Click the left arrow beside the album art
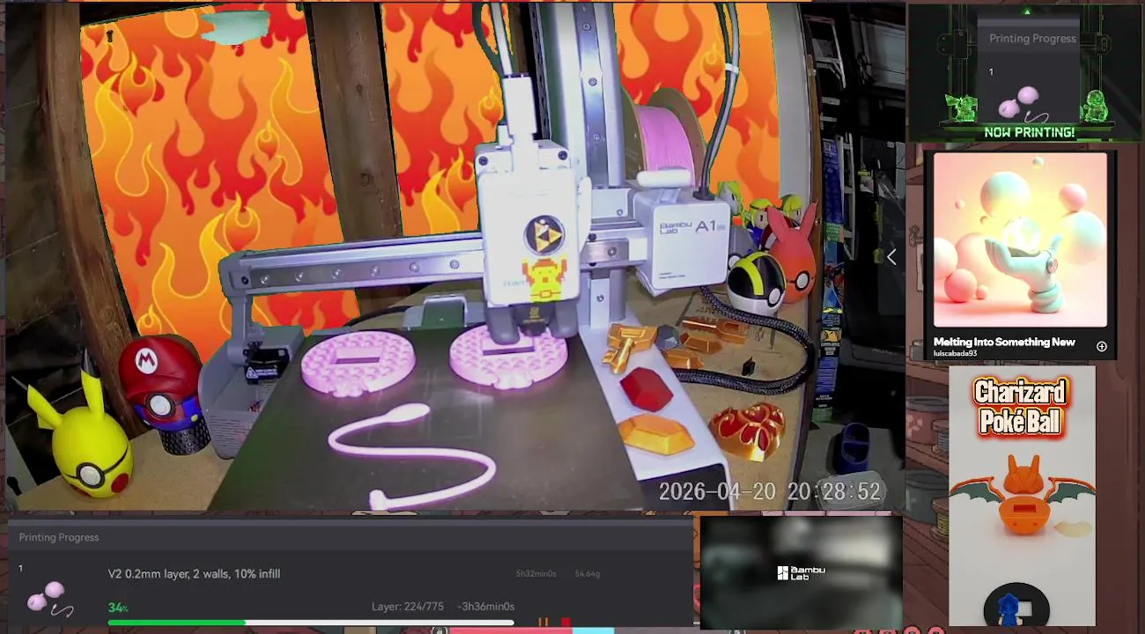Screen dimensions: 1145x634 point(891,257)
